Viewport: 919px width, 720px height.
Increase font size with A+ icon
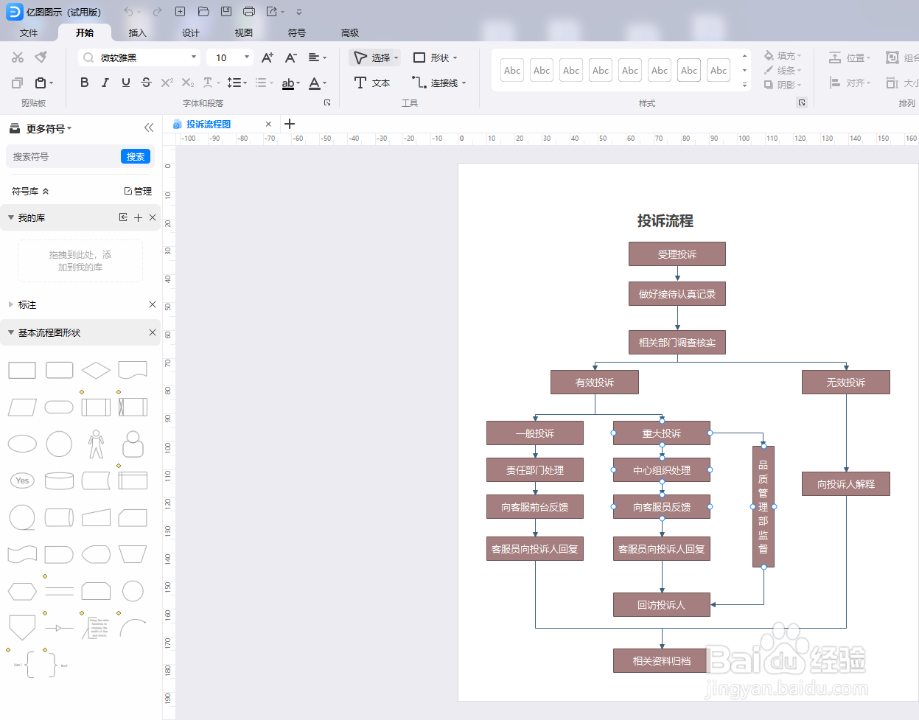268,57
